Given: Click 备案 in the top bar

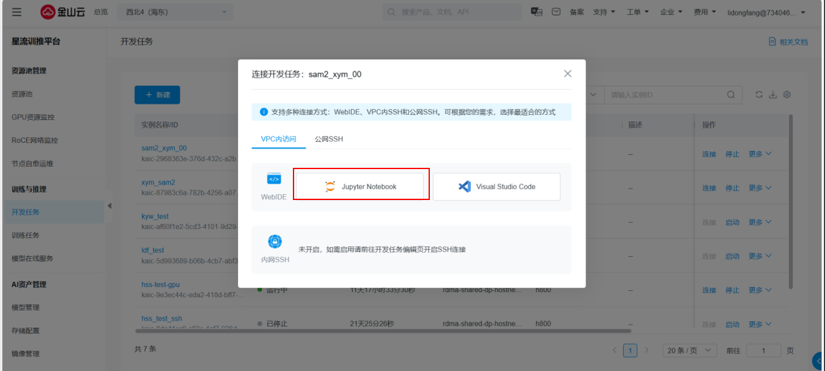Looking at the screenshot, I should (577, 12).
